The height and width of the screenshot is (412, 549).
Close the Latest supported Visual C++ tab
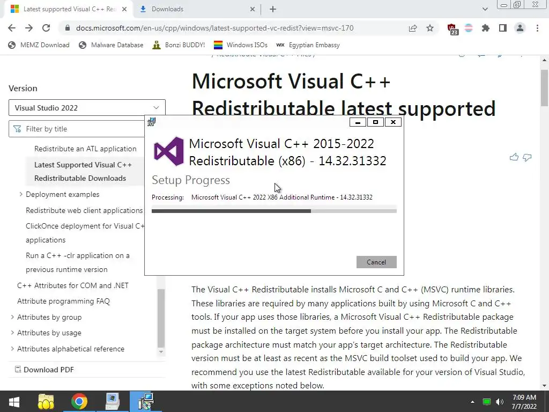124,9
